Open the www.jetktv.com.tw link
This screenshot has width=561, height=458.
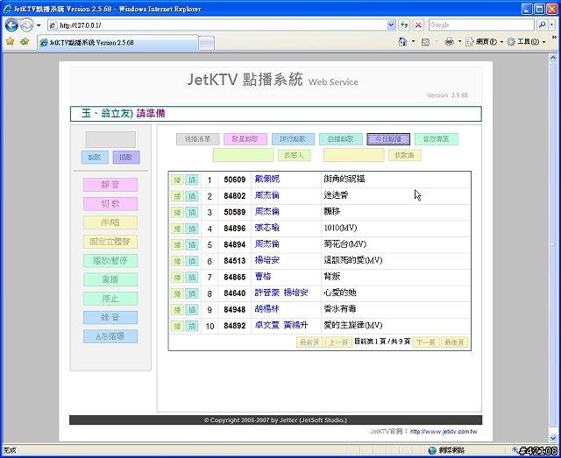pos(444,432)
